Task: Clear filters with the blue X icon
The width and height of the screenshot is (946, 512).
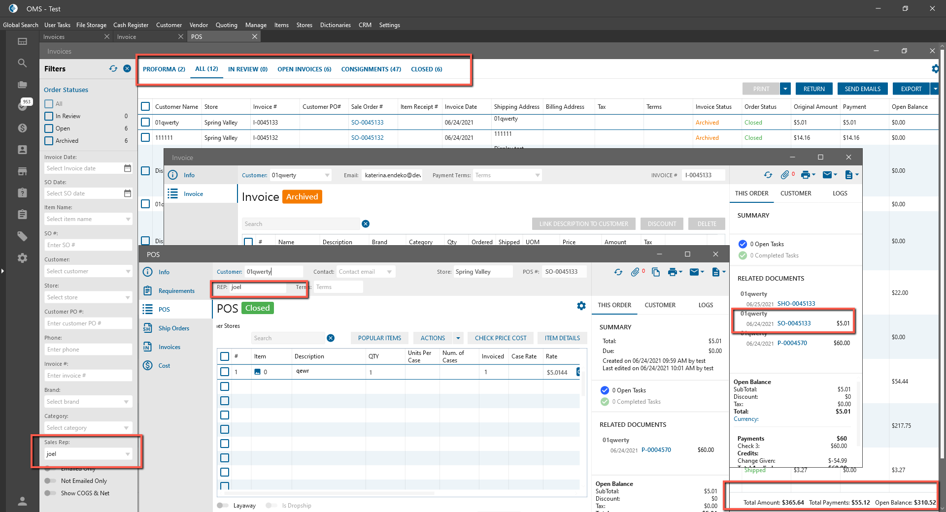Action: [x=127, y=69]
